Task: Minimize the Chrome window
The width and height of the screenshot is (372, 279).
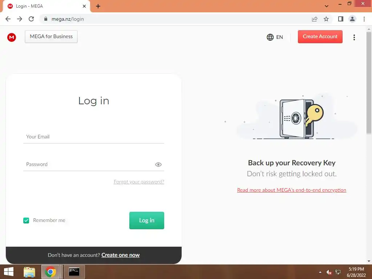Action: [x=340, y=4]
